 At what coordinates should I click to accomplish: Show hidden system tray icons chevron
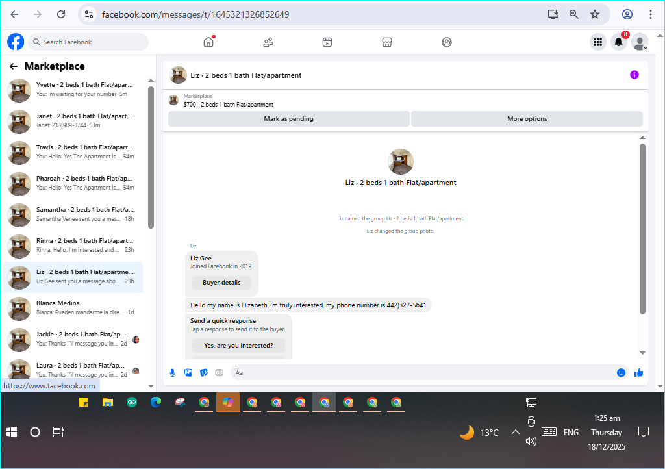(515, 432)
